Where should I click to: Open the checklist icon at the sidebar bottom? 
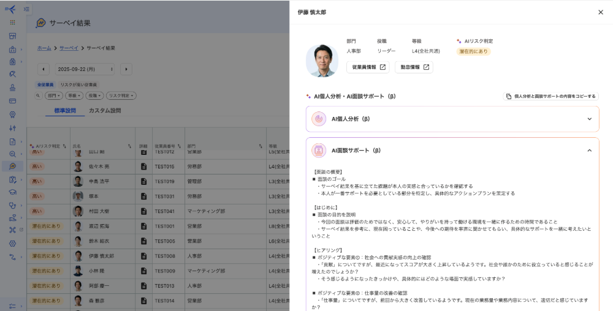coord(12,306)
